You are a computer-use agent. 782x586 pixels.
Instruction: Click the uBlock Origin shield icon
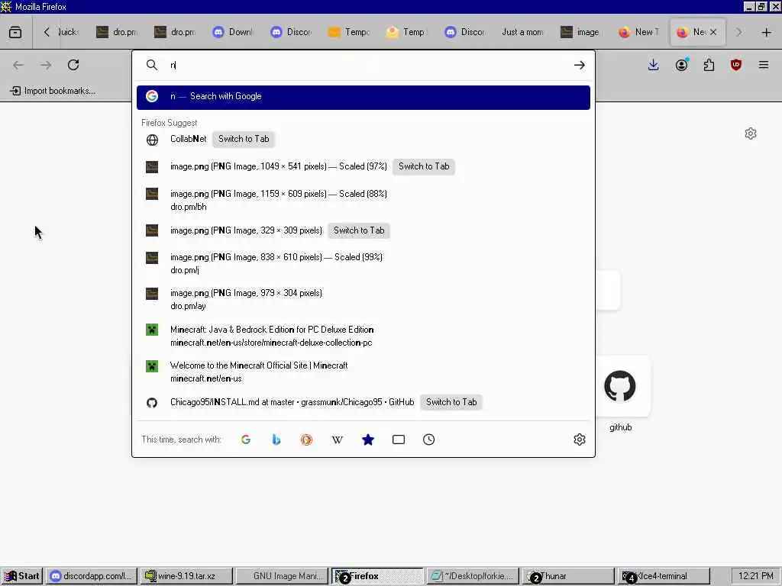(736, 65)
